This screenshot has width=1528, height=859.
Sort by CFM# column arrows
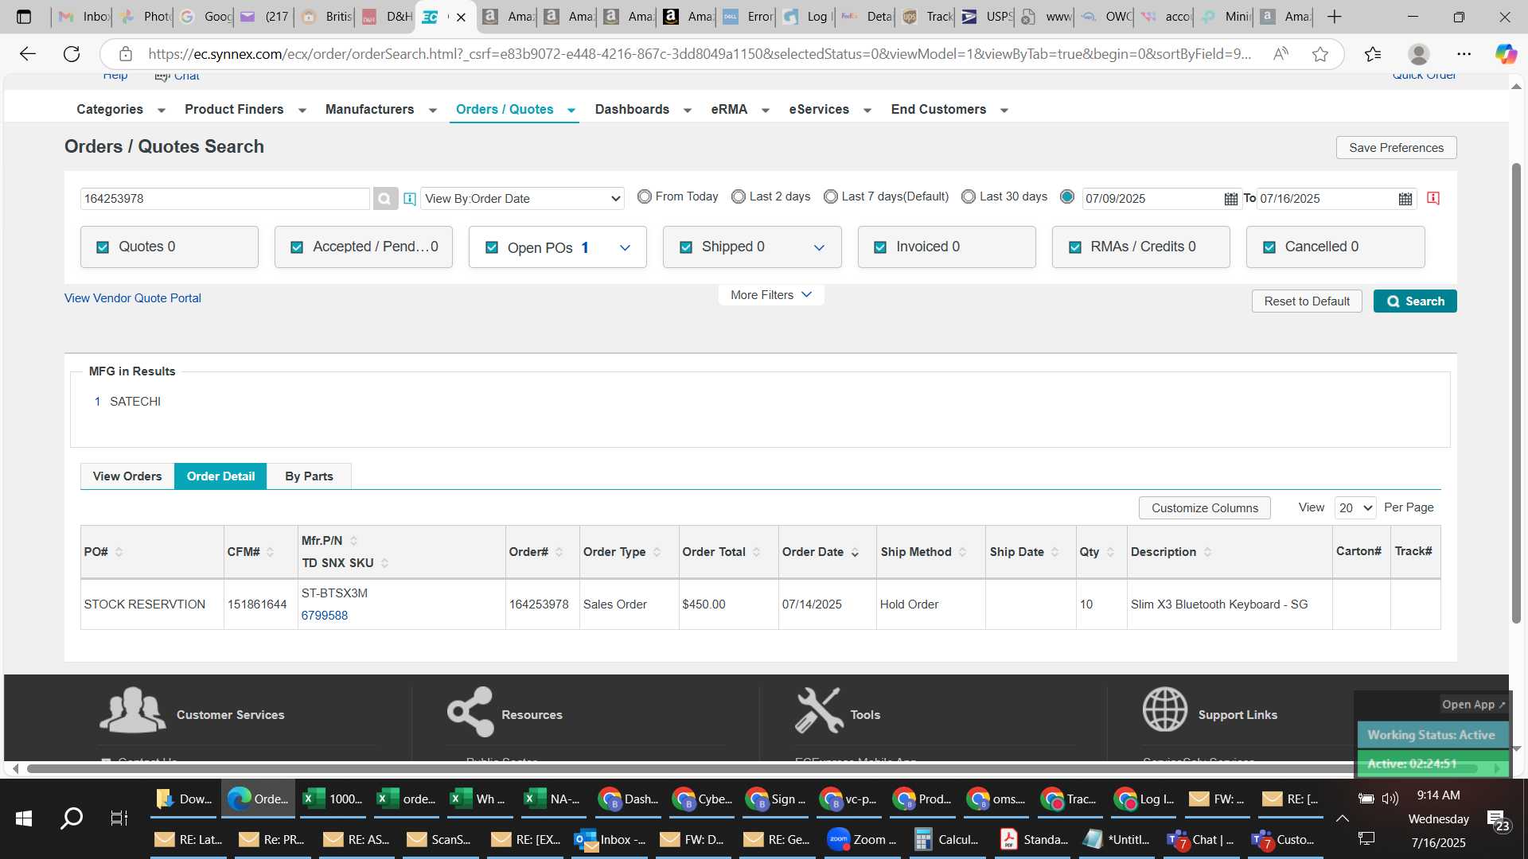tap(270, 552)
